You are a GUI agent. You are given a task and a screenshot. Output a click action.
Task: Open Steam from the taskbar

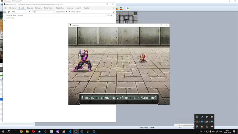pos(39,131)
